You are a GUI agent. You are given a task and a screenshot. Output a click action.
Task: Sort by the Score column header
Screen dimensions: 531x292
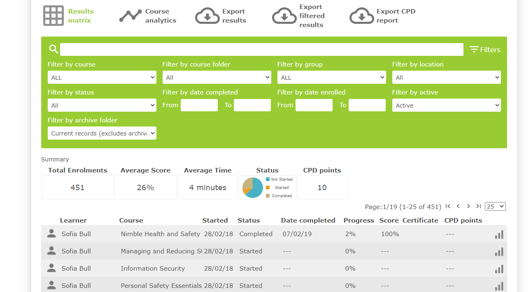[389, 220]
